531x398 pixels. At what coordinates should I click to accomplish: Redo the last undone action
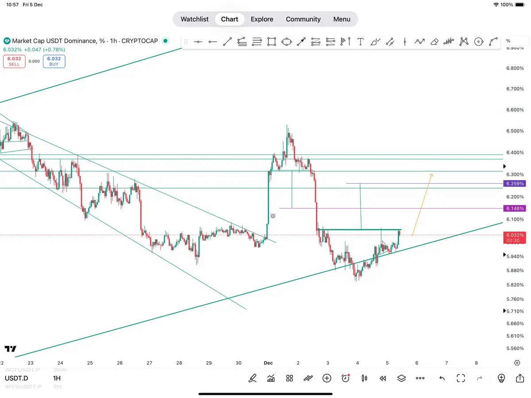pyautogui.click(x=480, y=378)
